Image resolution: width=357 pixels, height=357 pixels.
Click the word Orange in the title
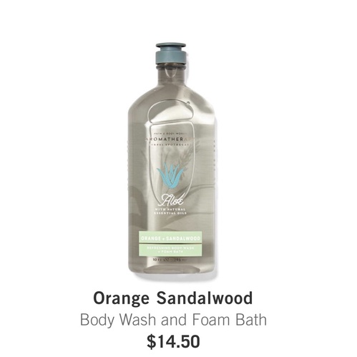121,300
